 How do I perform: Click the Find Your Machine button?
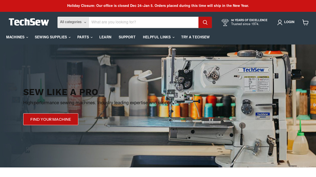(x=51, y=119)
